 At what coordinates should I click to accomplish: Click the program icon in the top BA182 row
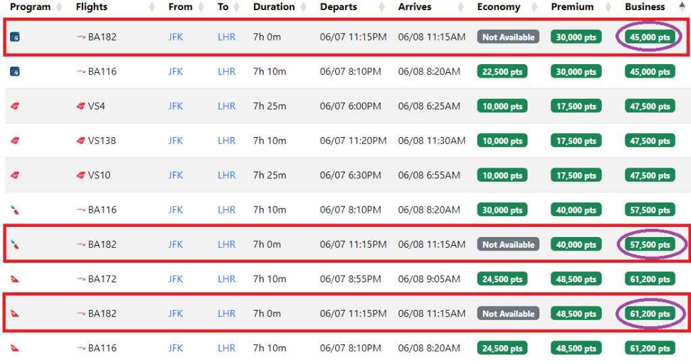click(15, 37)
